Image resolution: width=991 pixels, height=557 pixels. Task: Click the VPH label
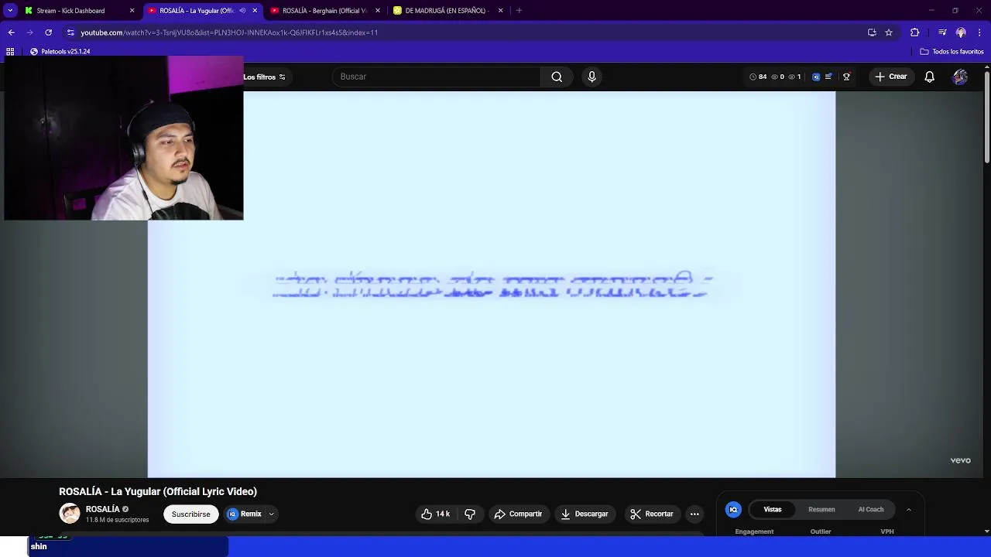pyautogui.click(x=887, y=531)
